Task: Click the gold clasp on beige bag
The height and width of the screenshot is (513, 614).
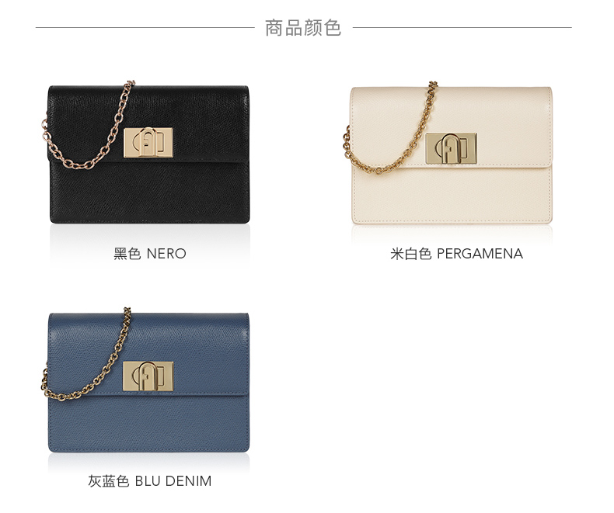Action: pyautogui.click(x=452, y=148)
